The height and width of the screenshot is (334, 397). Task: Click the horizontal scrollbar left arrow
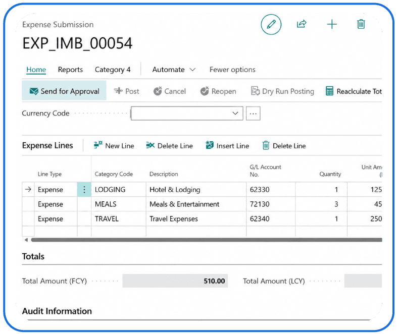(x=26, y=240)
